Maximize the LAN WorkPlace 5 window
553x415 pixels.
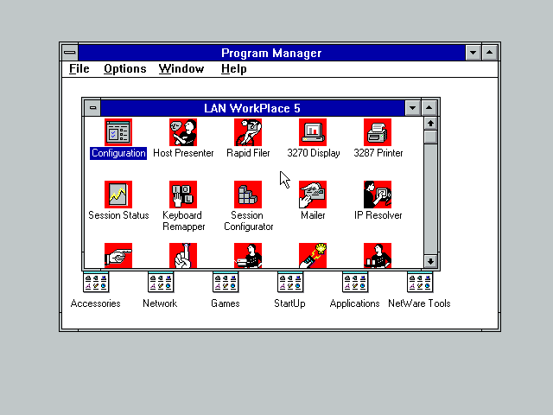click(x=429, y=108)
